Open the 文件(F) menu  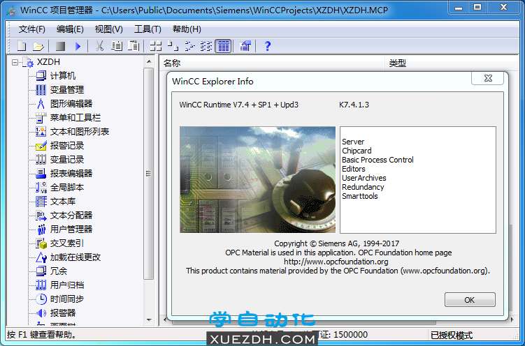(x=32, y=29)
